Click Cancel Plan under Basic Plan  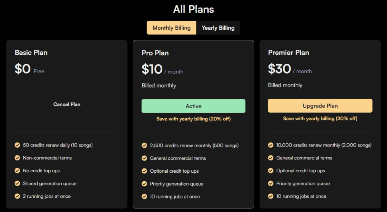pyautogui.click(x=67, y=104)
